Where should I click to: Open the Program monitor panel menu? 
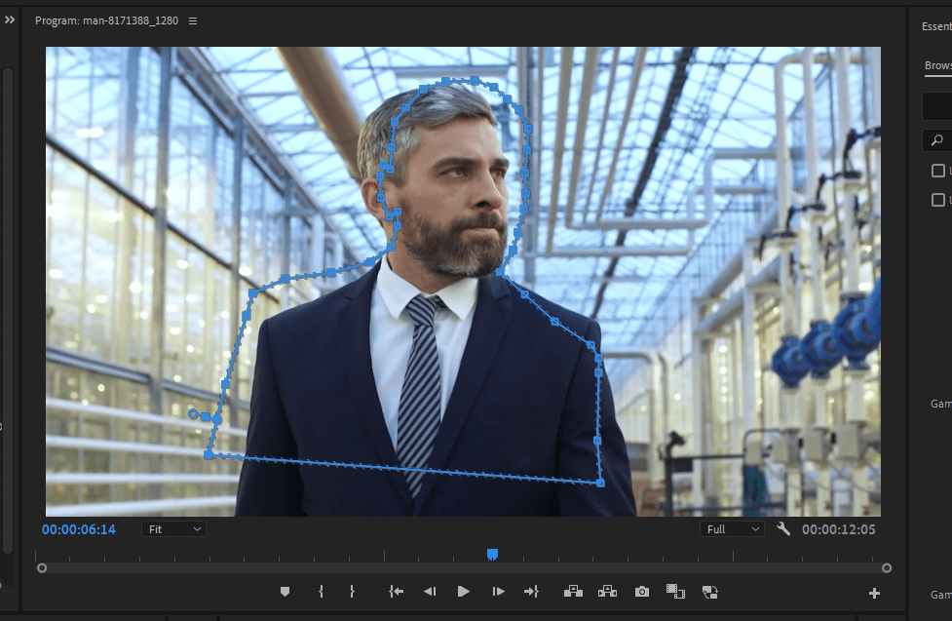[x=193, y=20]
